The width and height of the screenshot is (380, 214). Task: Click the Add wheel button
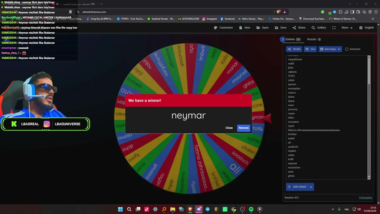[x=297, y=187]
